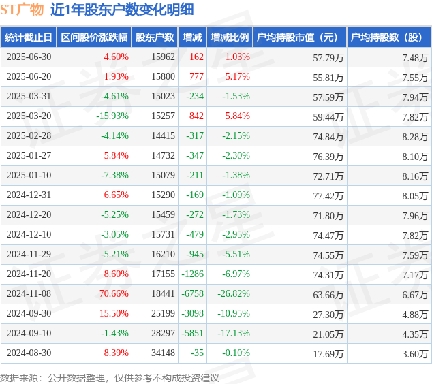
Task: Click the date cell 2024-12-20
Action: pyautogui.click(x=29, y=214)
